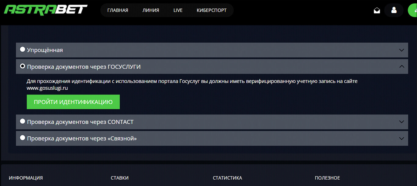417x186 pixels.
Task: Select the «Связной» verification radio button
Action: (x=22, y=138)
